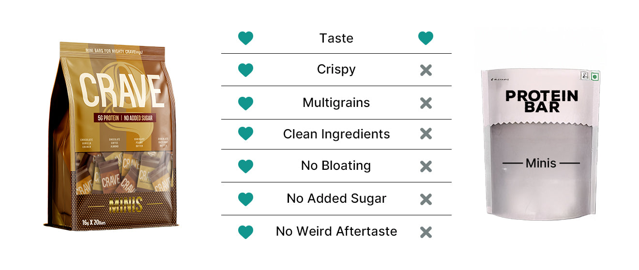Click the No Added Sugar label
The width and height of the screenshot is (639, 270).
pyautogui.click(x=336, y=199)
